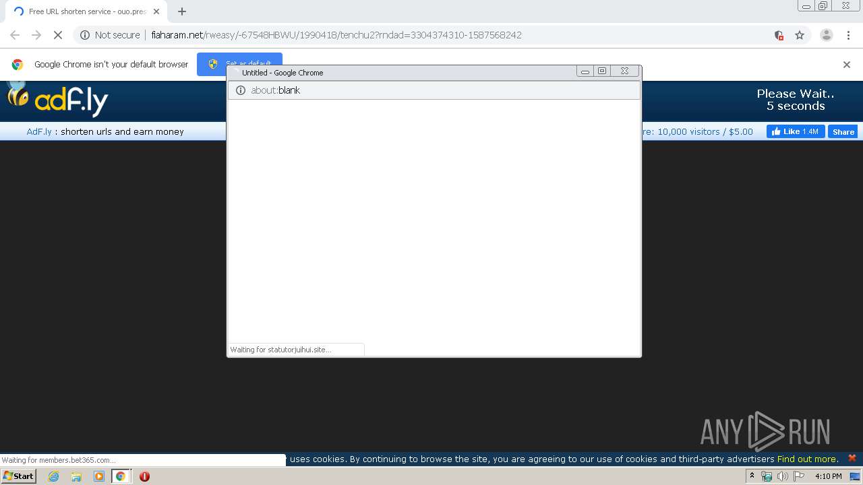Open the Windows Start menu

tap(18, 476)
